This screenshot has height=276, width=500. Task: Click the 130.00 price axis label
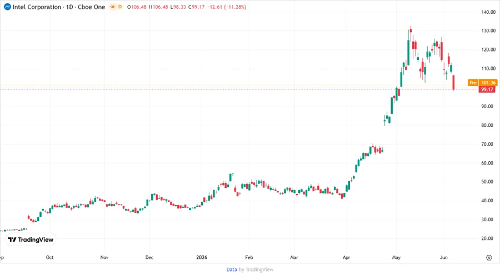(488, 31)
